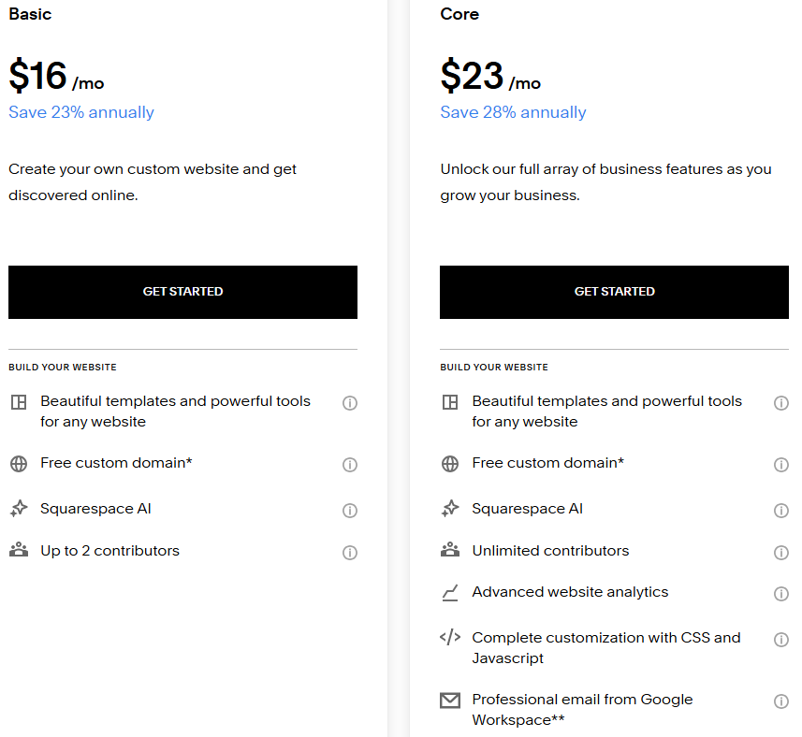
Task: Click the analytics chart icon in the Core plan
Action: point(449,593)
